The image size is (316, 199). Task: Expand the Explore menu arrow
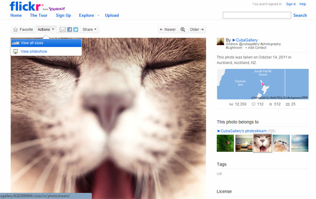coord(98,16)
